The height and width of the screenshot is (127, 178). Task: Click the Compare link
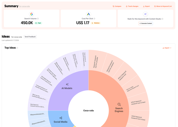click(117, 6)
